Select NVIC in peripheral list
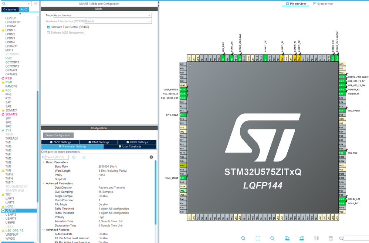 pos(9,58)
